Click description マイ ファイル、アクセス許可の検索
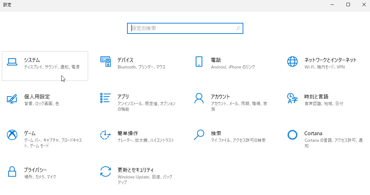 point(238,140)
